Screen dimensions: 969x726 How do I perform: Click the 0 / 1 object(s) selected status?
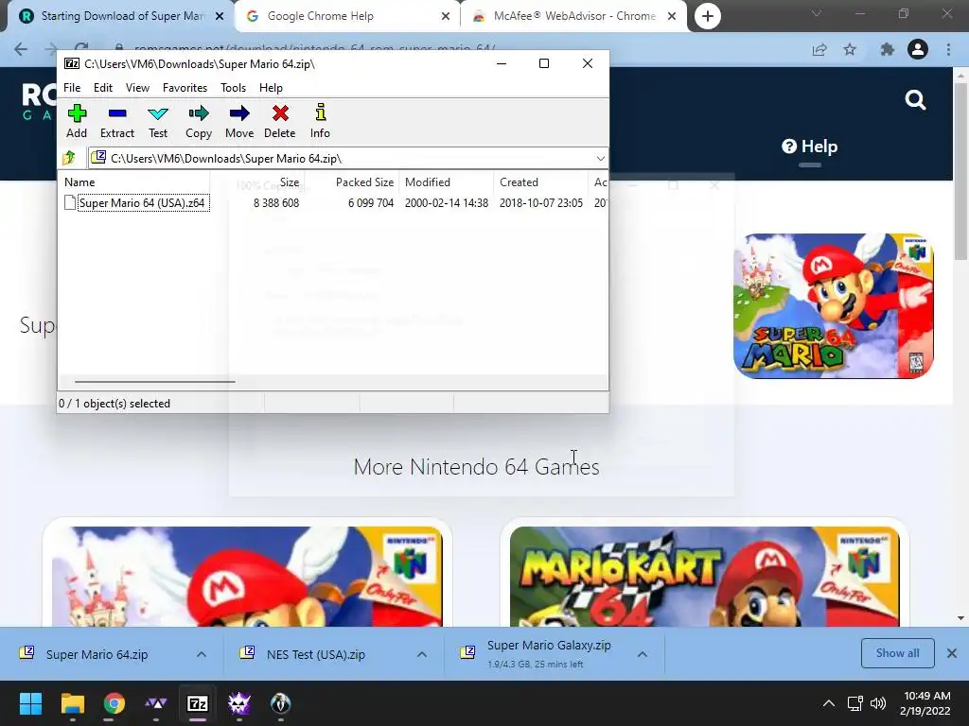coord(115,403)
